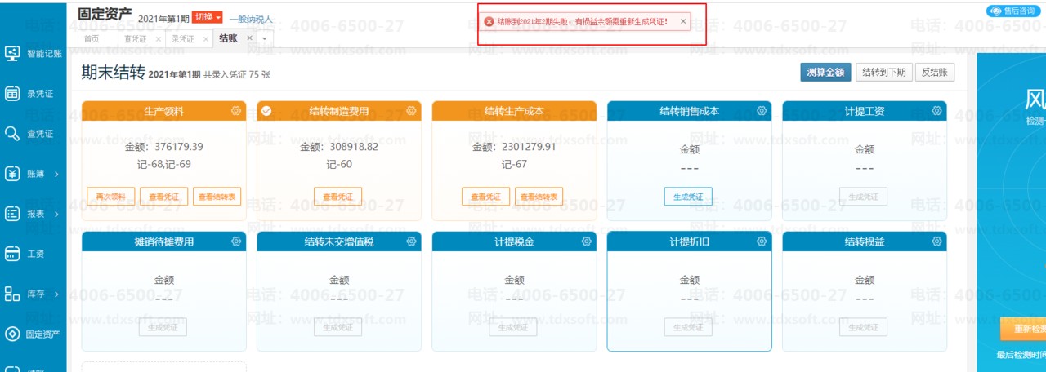Open the 一般纳税人 link
This screenshot has width=1046, height=372.
[x=250, y=19]
